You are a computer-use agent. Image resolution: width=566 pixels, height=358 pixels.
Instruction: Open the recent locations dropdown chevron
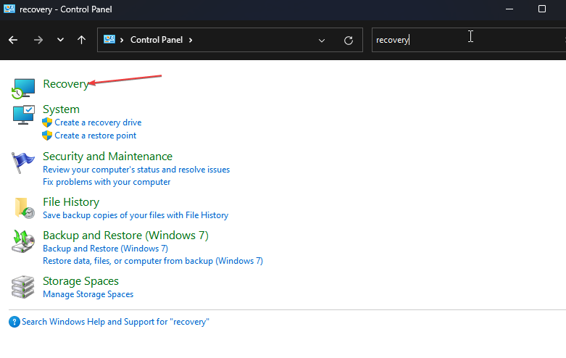coord(60,40)
